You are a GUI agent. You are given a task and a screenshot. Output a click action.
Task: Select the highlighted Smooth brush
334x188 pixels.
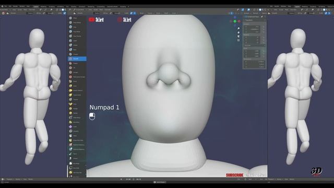[77, 58]
